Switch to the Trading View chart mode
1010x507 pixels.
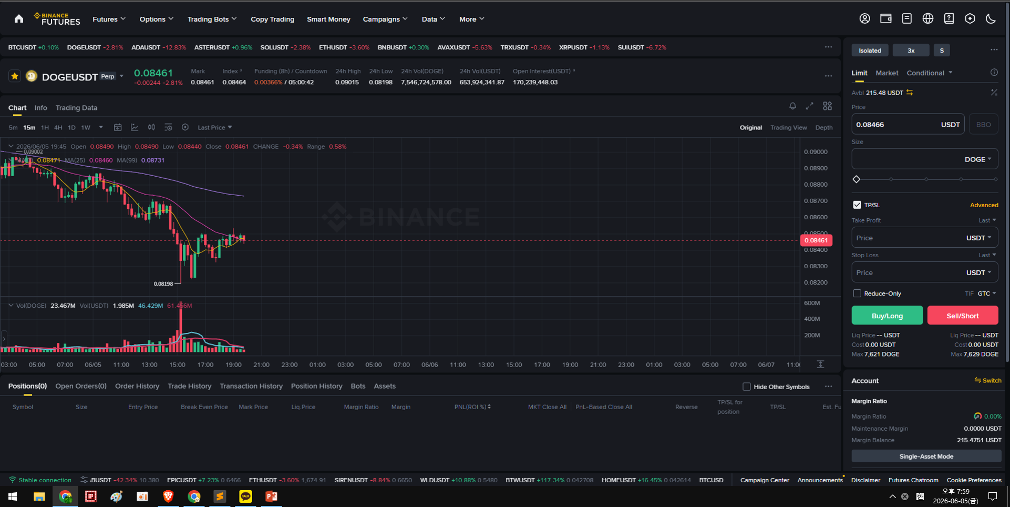tap(788, 128)
